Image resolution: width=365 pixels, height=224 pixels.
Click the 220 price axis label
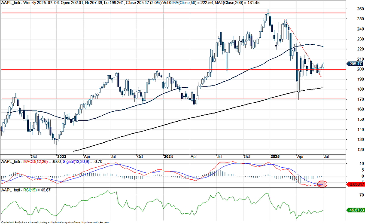360,49
